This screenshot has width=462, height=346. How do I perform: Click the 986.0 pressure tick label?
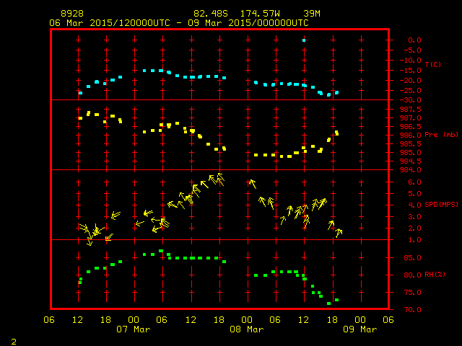[411, 136]
